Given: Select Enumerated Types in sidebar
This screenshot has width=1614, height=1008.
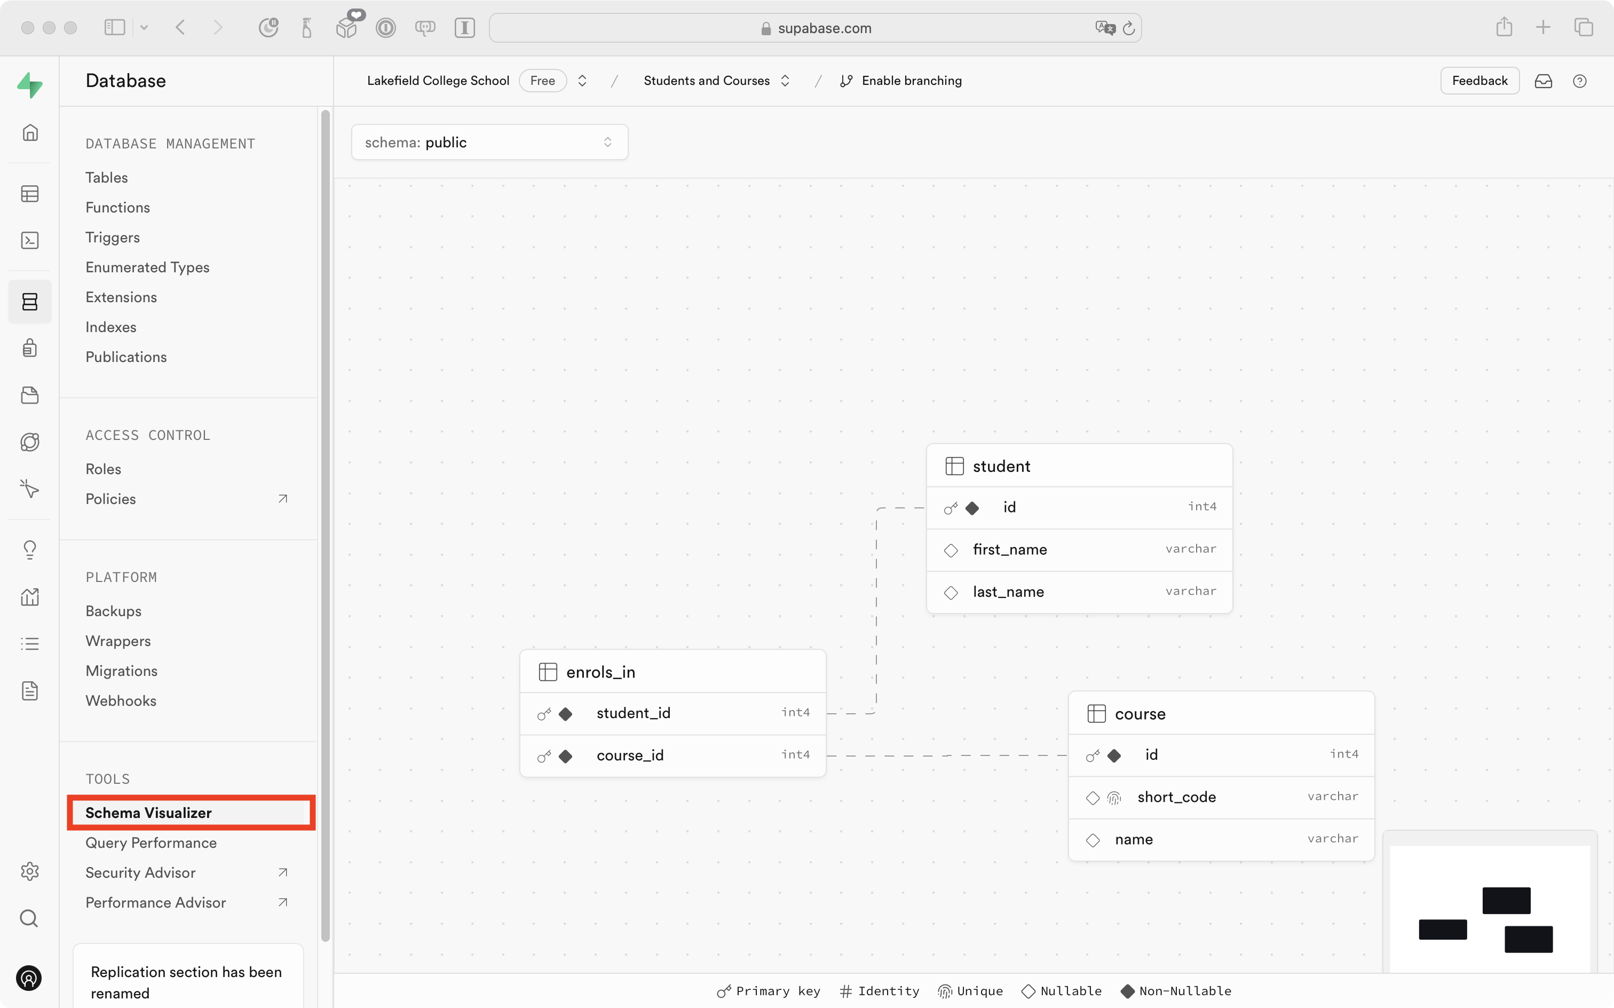Looking at the screenshot, I should tap(147, 267).
